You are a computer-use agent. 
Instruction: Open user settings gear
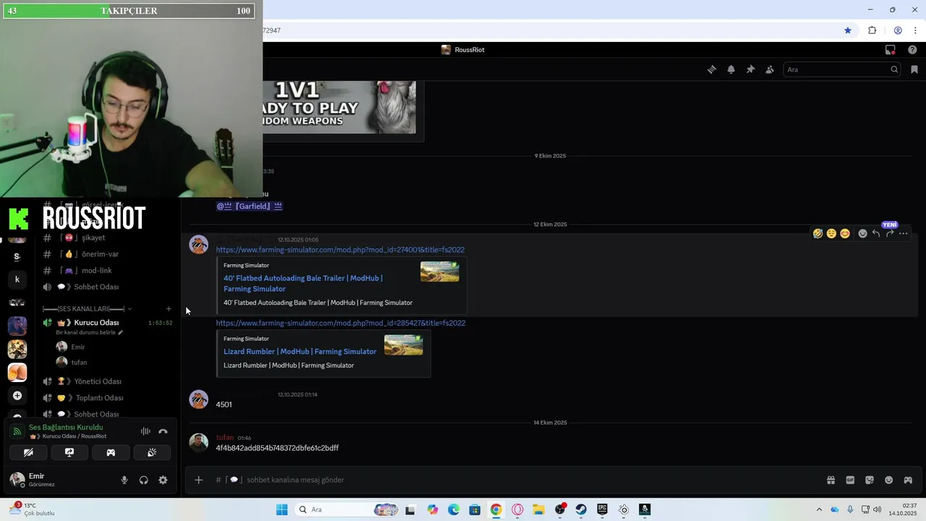pos(163,480)
